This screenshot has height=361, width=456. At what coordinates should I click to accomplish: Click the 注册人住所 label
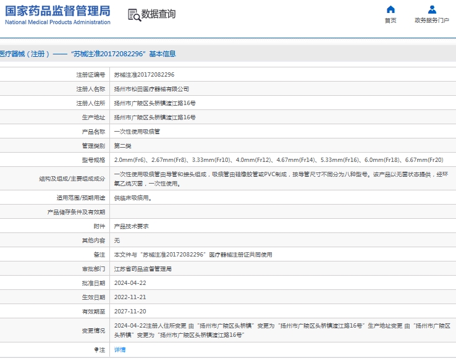(x=90, y=103)
